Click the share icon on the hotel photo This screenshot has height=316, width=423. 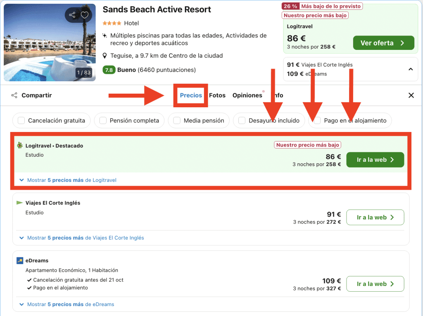click(72, 15)
